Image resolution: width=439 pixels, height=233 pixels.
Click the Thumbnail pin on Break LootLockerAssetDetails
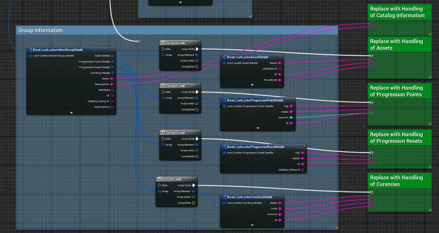(x=279, y=80)
